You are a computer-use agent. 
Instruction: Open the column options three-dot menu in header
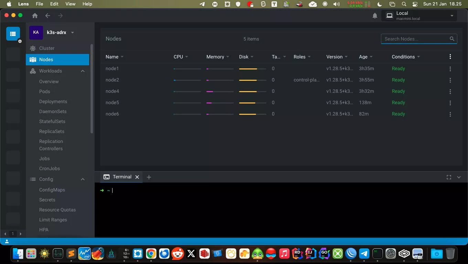(x=450, y=57)
